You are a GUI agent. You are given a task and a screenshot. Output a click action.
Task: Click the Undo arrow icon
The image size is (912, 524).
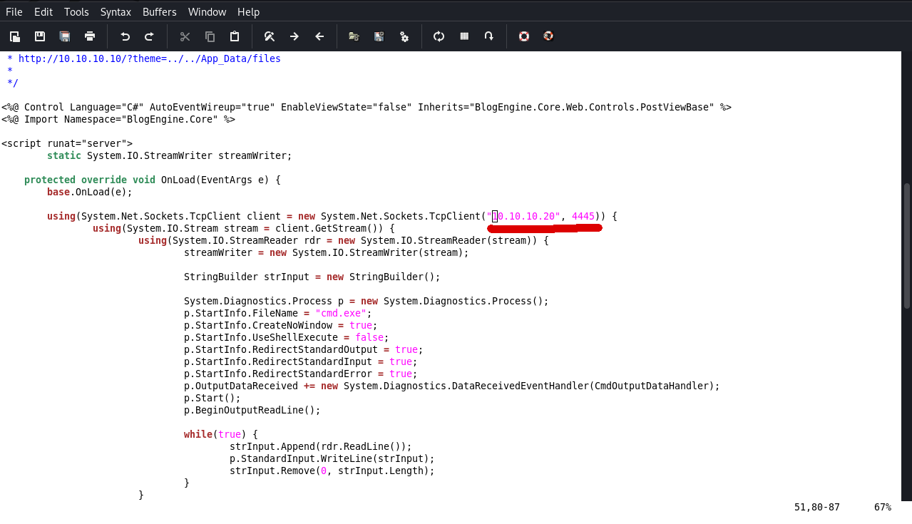(125, 36)
